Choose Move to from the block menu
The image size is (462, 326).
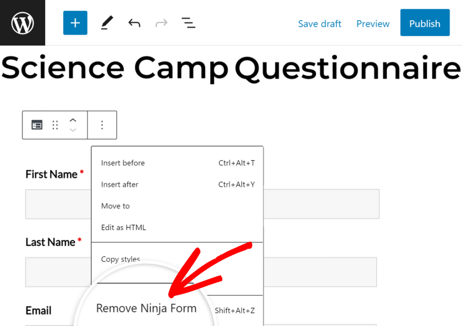(115, 206)
